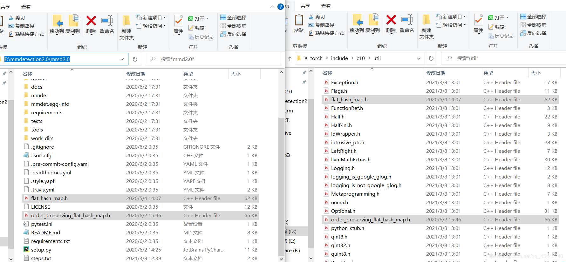Select Logging.h in right window

pyautogui.click(x=440, y=168)
